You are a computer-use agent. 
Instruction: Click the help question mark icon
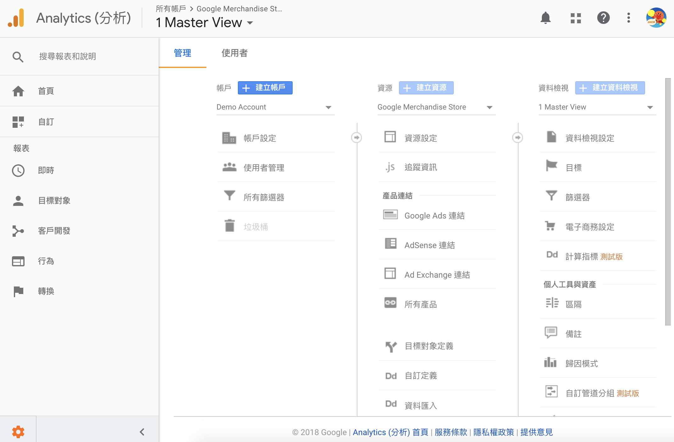point(603,18)
